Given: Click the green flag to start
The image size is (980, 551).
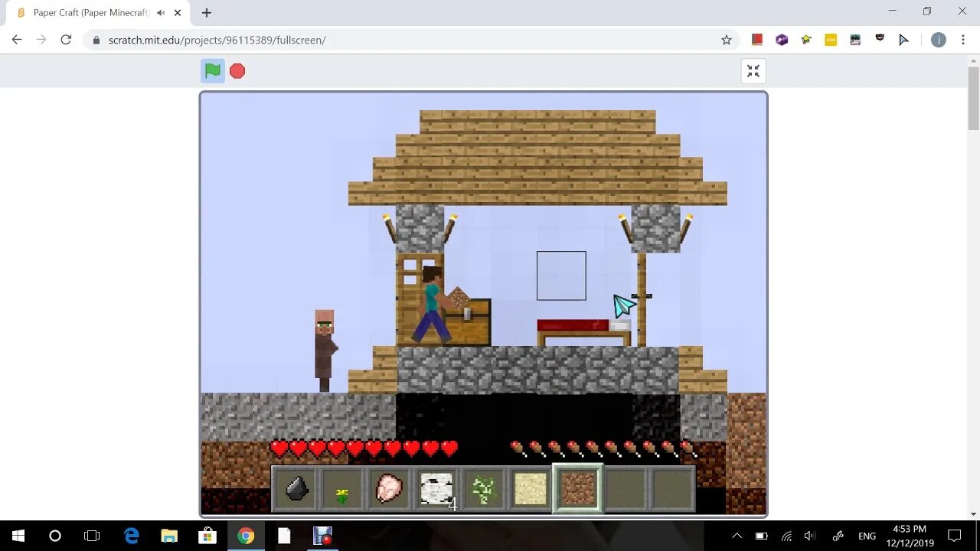Looking at the screenshot, I should pos(213,71).
